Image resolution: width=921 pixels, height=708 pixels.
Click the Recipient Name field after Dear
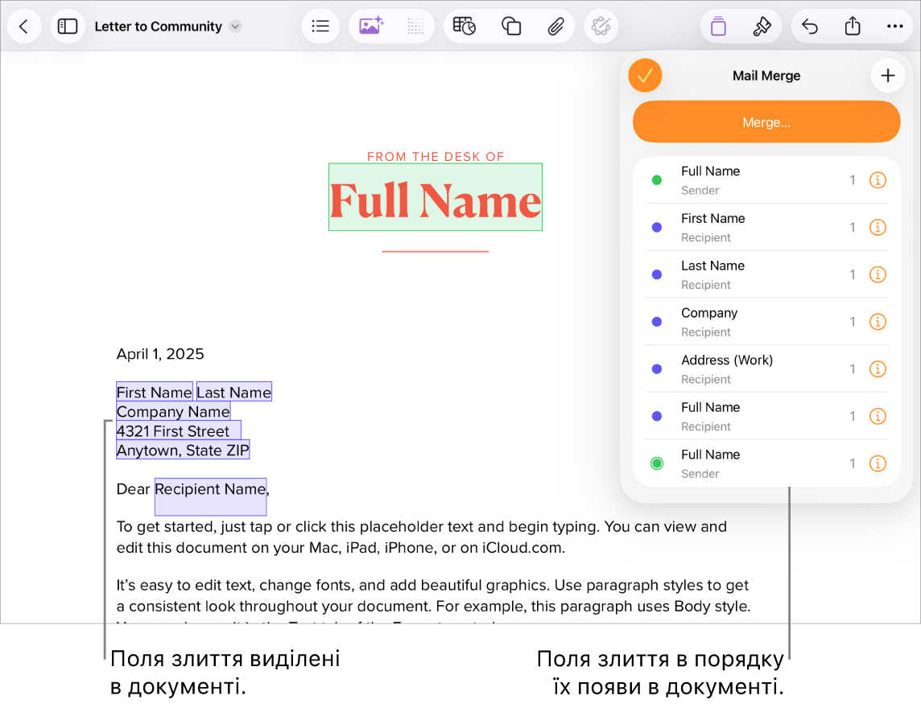click(x=210, y=496)
